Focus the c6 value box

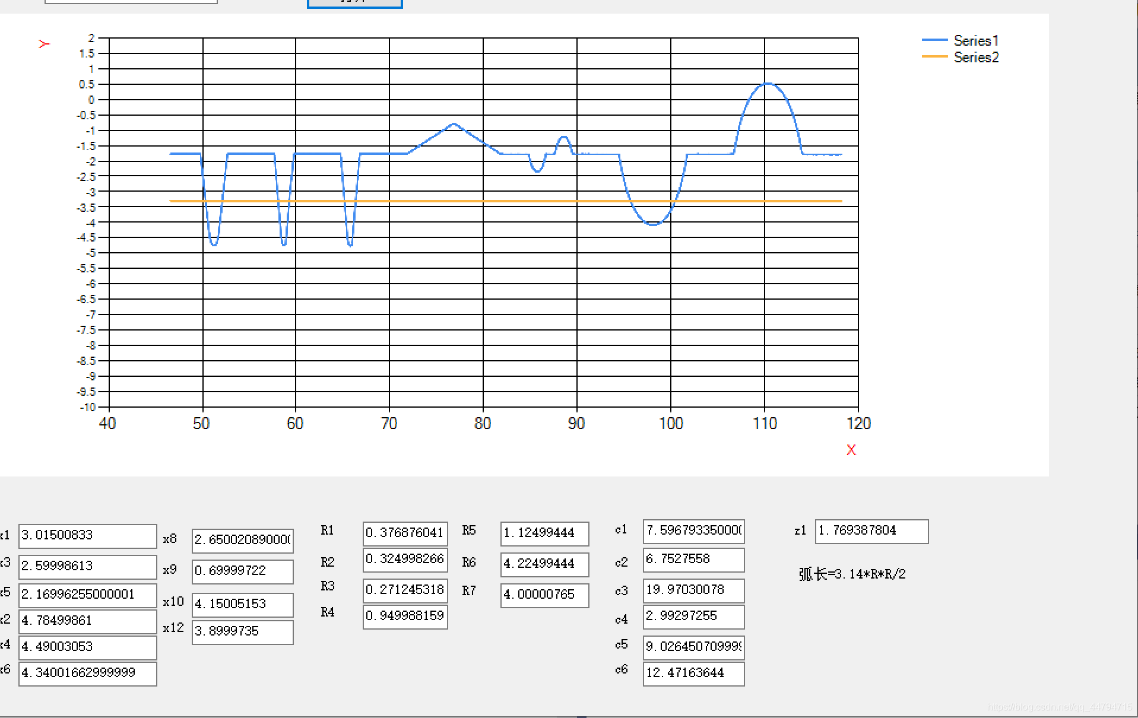coord(694,673)
